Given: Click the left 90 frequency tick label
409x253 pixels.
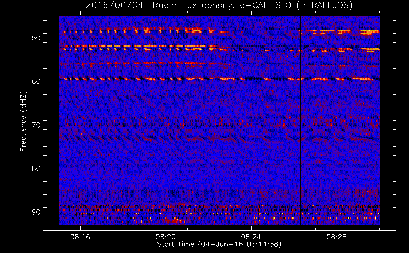Looking at the screenshot, I should point(36,212).
